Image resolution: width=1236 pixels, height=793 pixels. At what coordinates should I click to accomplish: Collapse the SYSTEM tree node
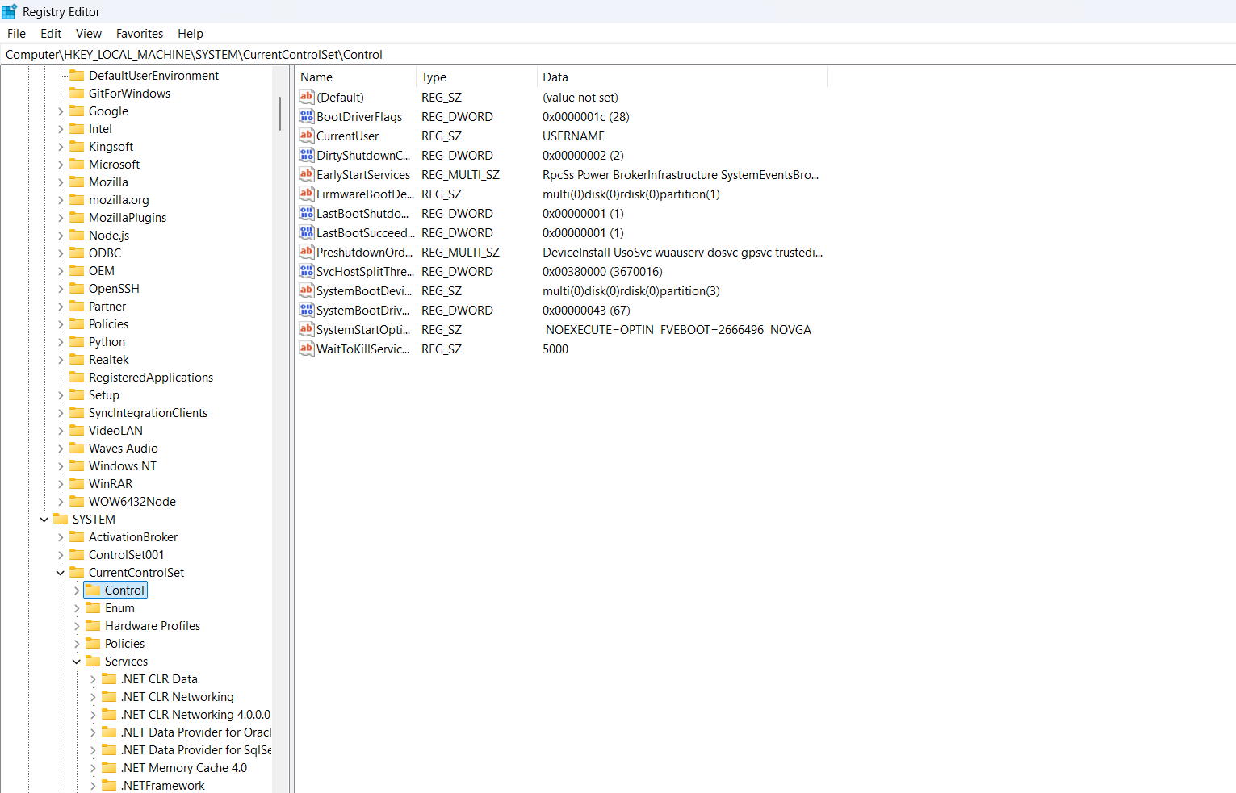click(44, 520)
